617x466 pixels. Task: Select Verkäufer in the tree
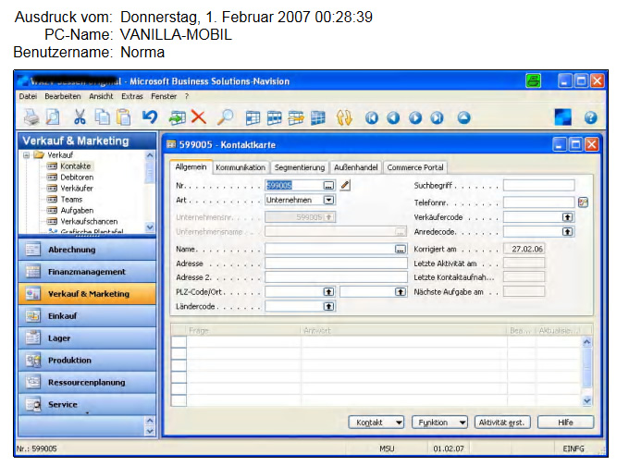click(x=77, y=189)
